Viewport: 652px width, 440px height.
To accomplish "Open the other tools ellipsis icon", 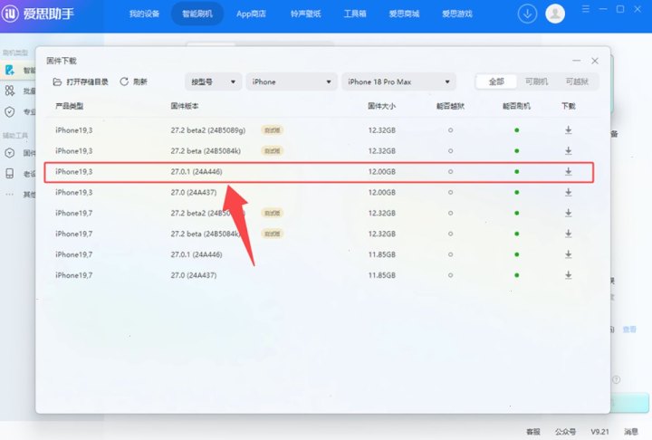I will [10, 195].
